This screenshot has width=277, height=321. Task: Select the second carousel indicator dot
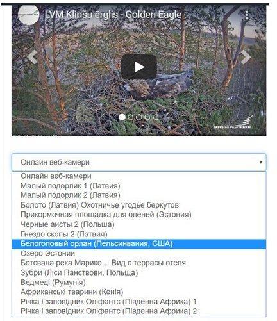[x=130, y=117]
